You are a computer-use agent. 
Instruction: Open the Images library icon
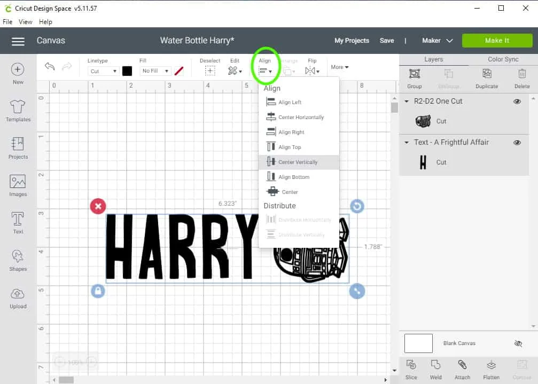coord(18,182)
